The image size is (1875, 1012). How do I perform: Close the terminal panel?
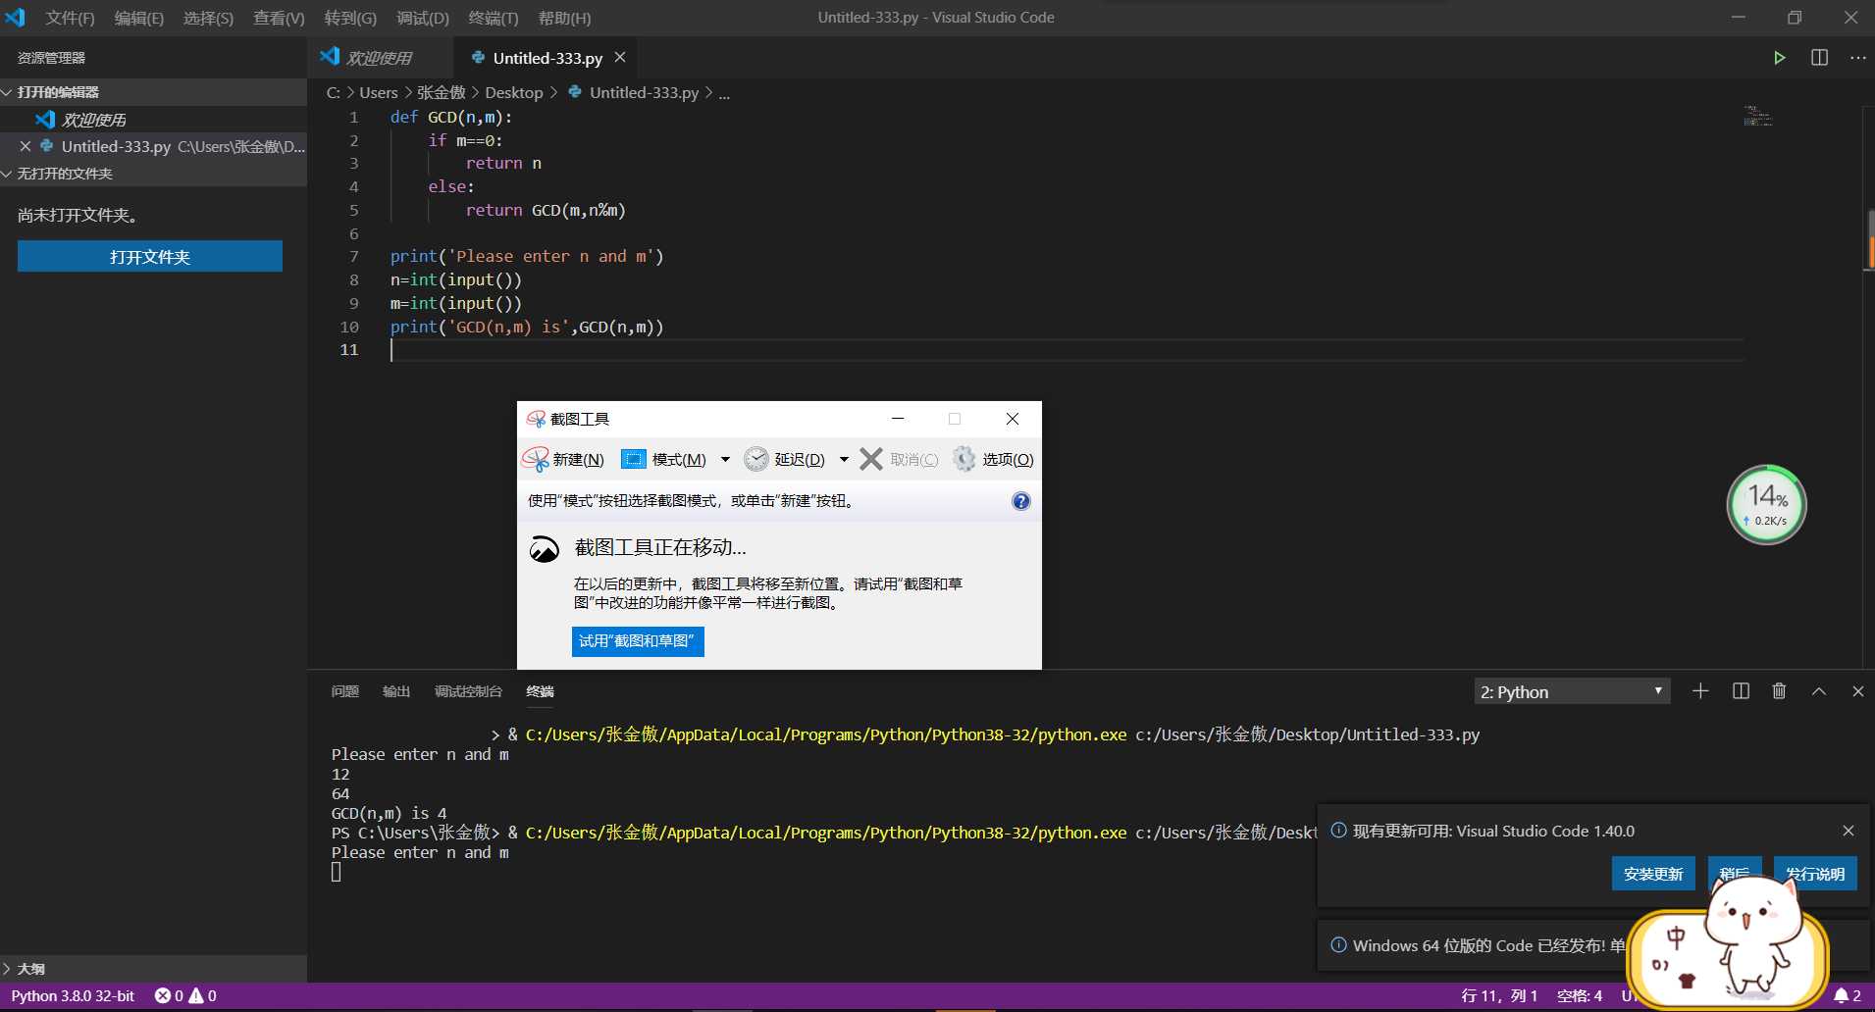[x=1857, y=691]
